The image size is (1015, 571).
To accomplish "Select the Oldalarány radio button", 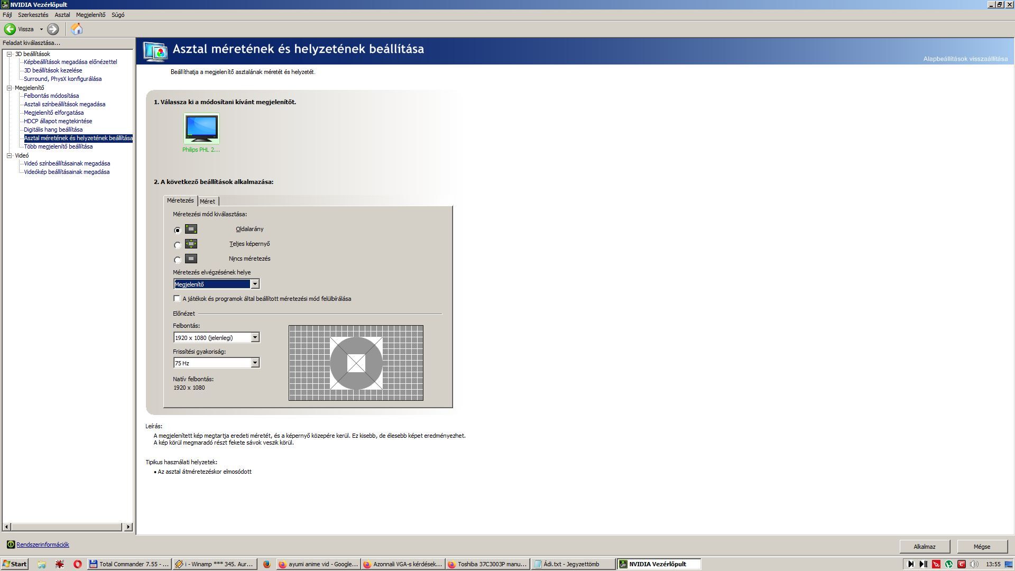I will pyautogui.click(x=178, y=230).
